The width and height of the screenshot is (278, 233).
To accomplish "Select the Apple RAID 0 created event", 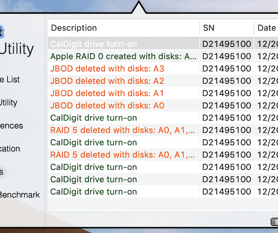I will pyautogui.click(x=163, y=56).
